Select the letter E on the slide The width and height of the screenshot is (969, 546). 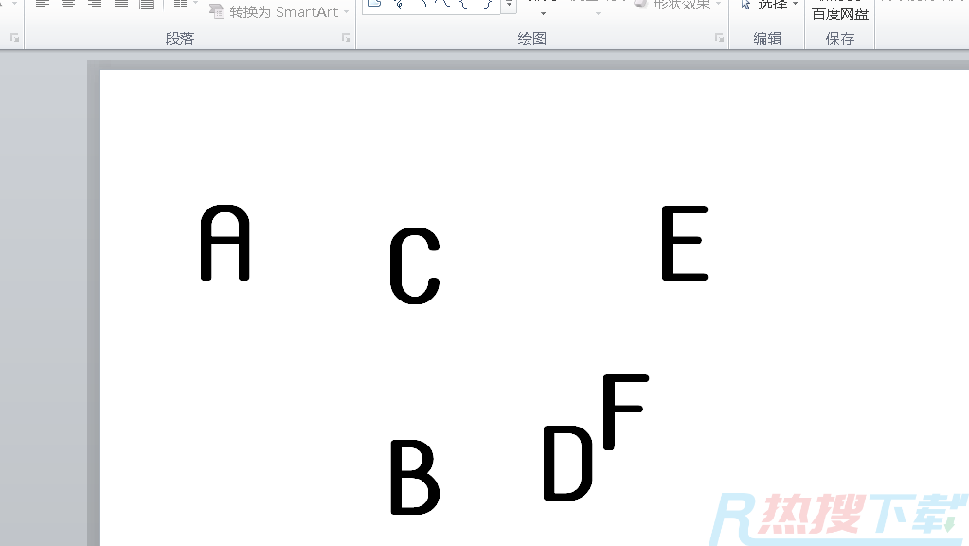684,244
